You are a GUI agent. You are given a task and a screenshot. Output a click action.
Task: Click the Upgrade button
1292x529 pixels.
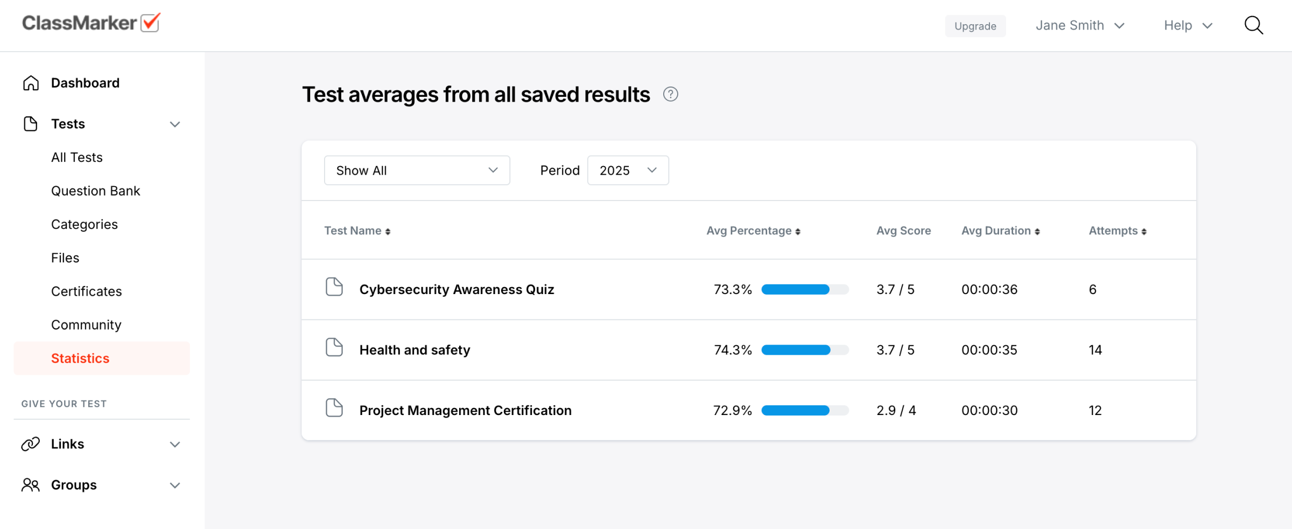tap(975, 26)
